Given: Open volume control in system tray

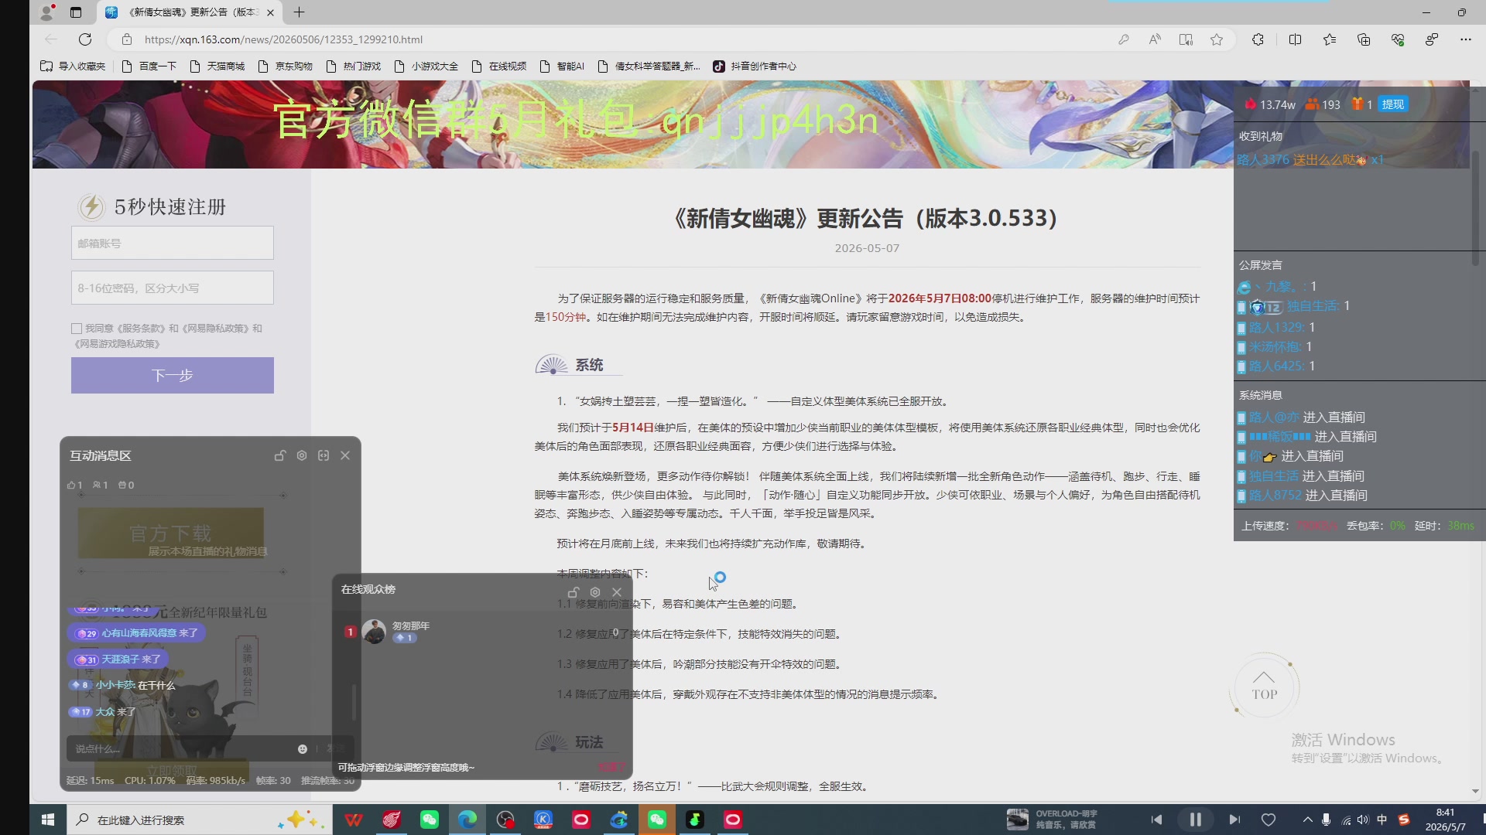Looking at the screenshot, I should point(1363,820).
